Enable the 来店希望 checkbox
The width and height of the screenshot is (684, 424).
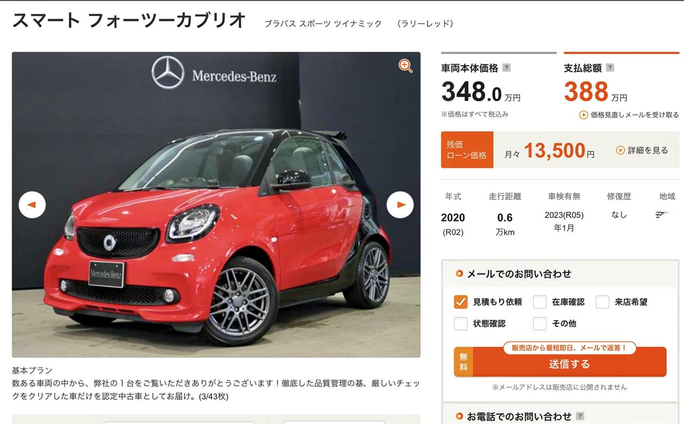(602, 302)
